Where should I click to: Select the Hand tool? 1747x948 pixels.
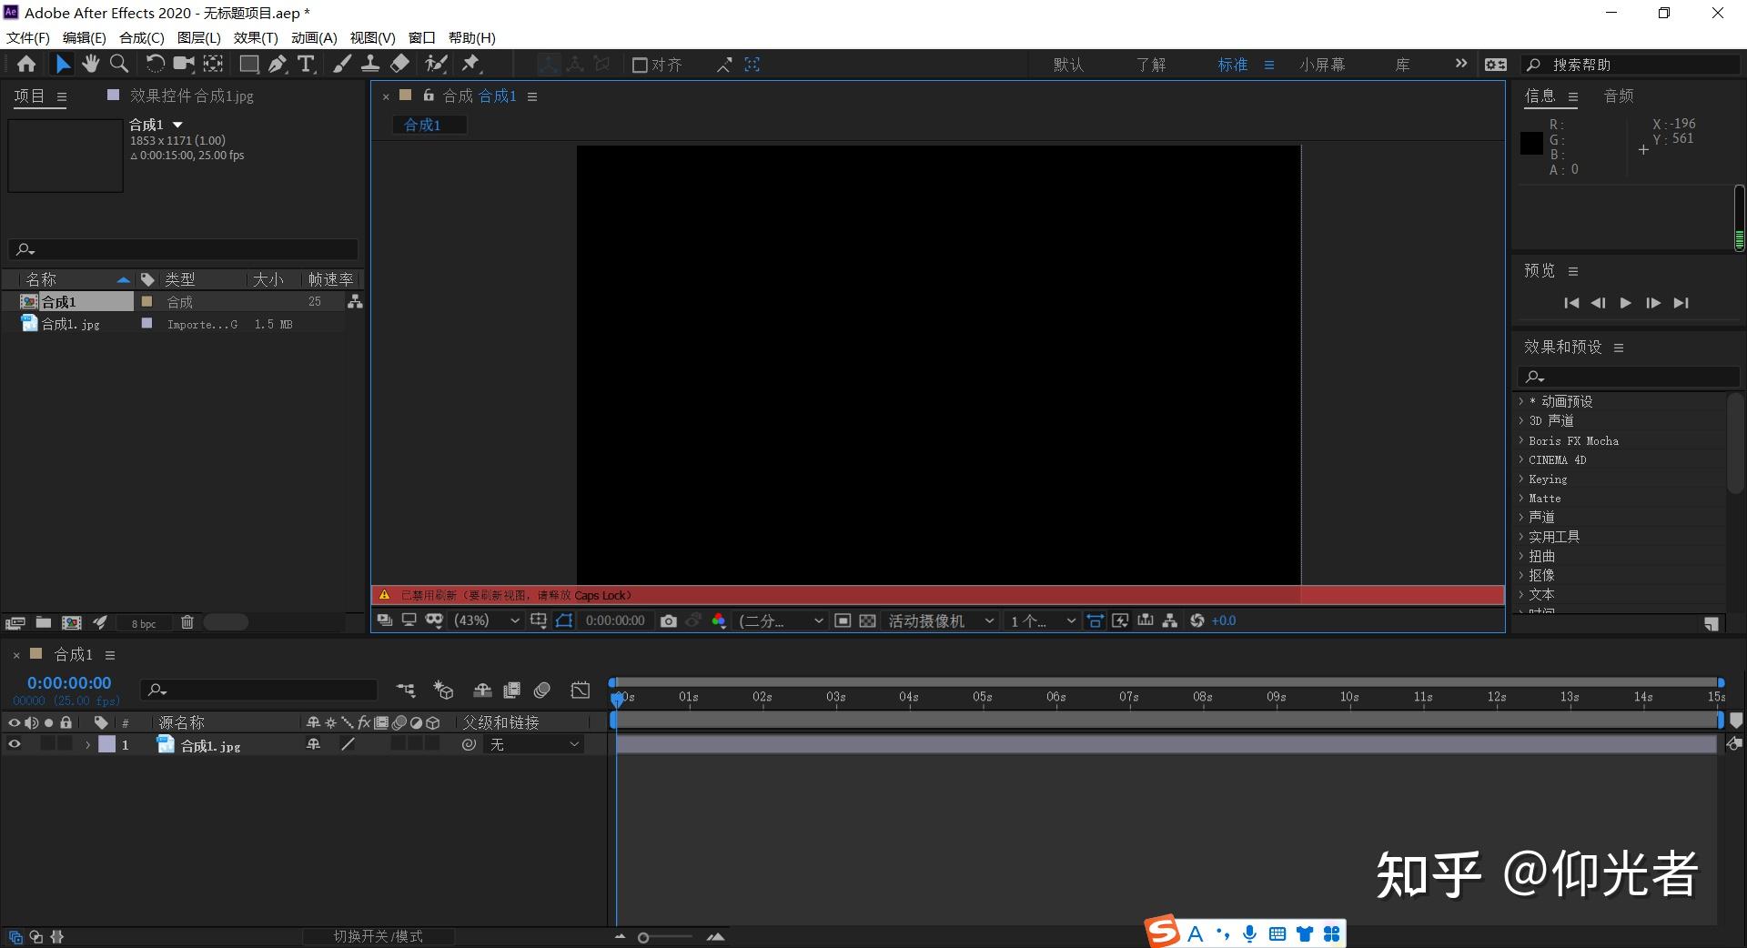[90, 64]
